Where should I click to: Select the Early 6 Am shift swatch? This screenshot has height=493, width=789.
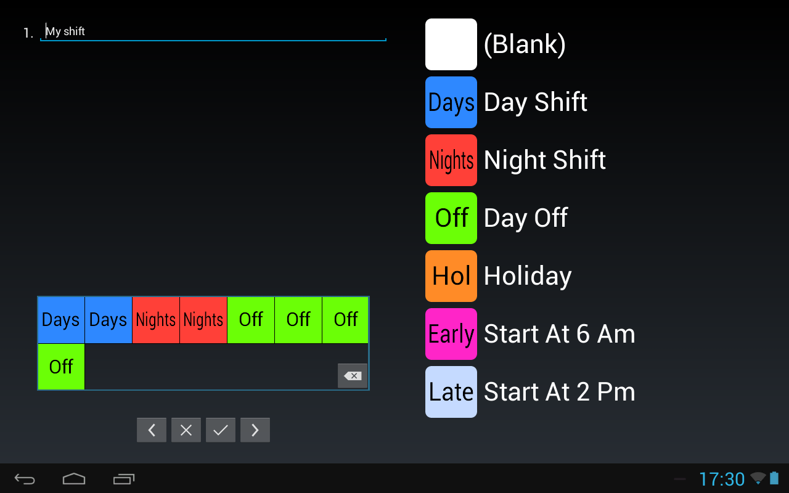pos(451,334)
